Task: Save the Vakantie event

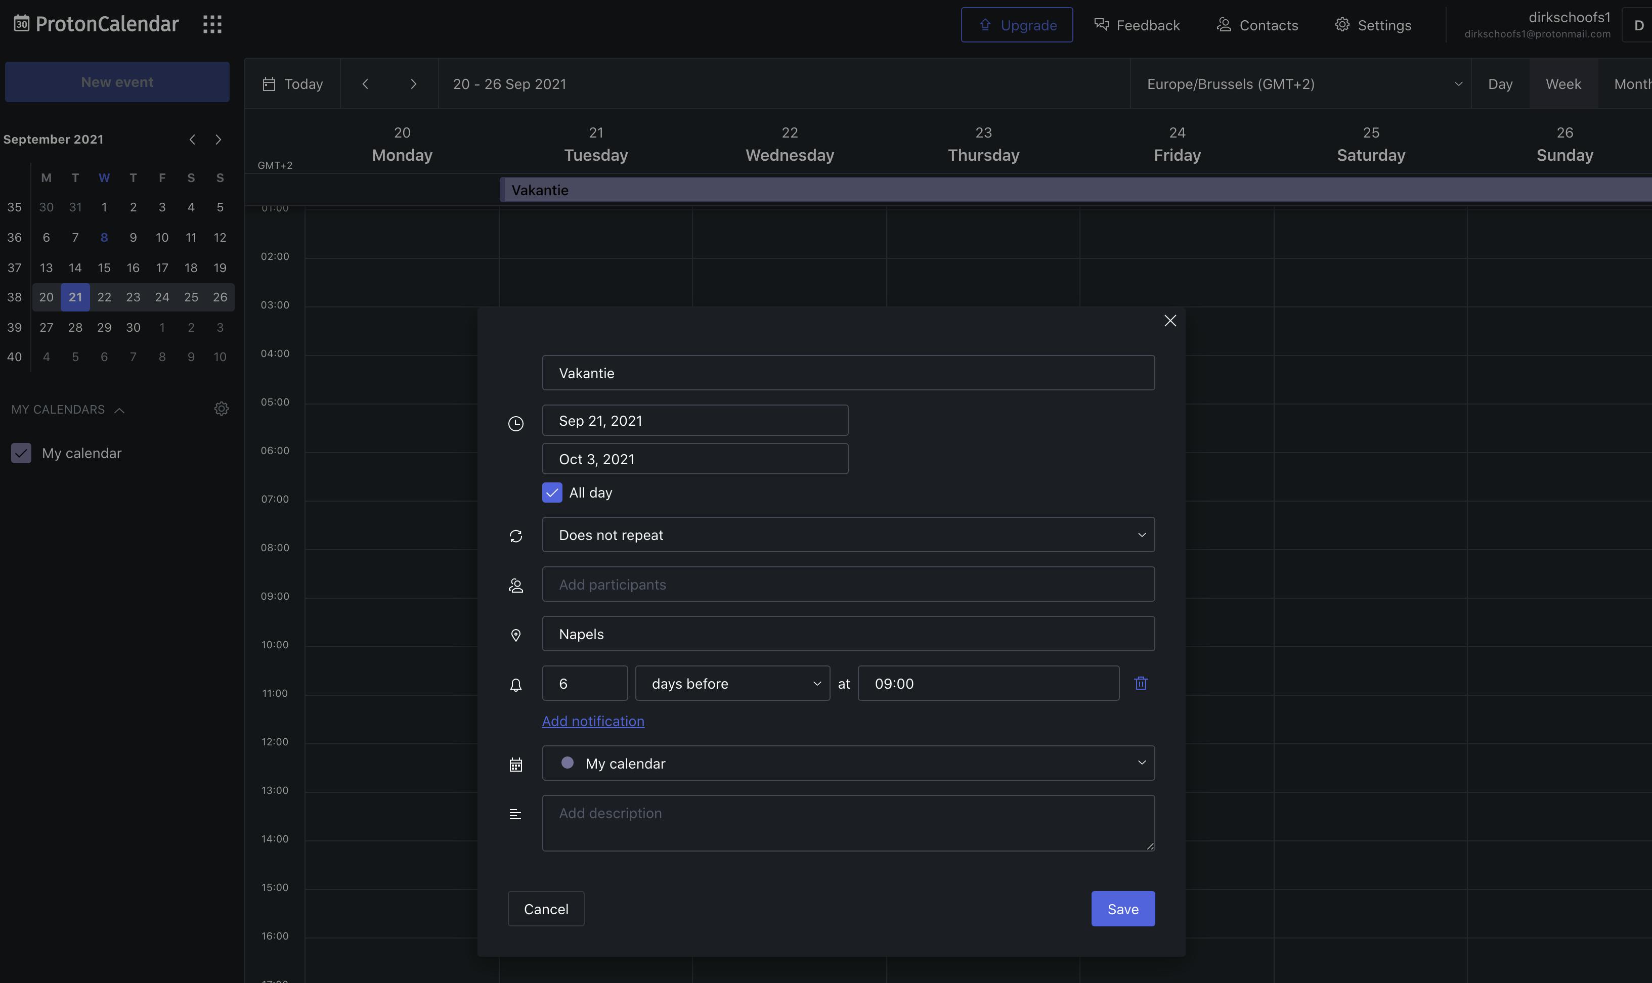Action: coord(1122,908)
